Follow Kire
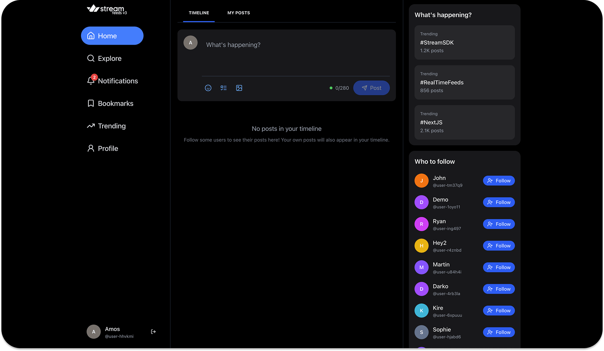Image resolution: width=604 pixels, height=351 pixels. coord(499,311)
